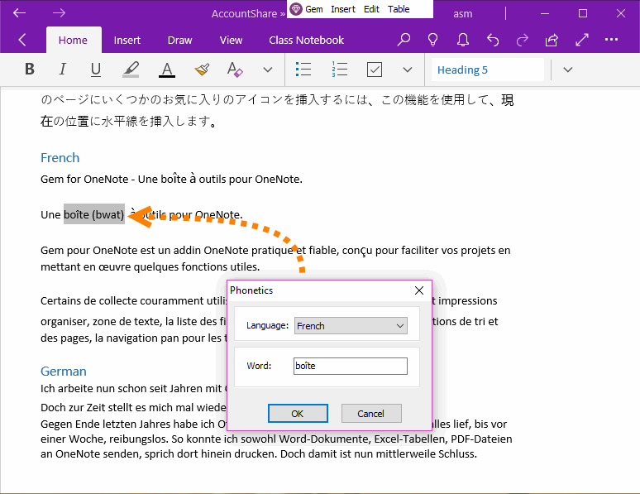Screen dimensions: 640x494
Task: Open notifications bell
Action: pos(462,40)
